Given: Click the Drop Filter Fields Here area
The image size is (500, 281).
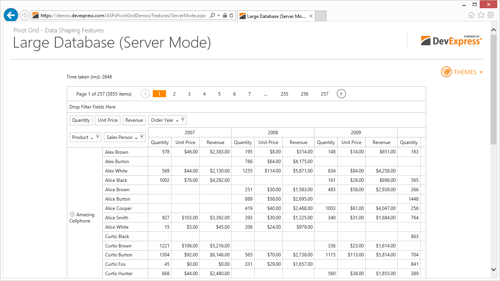Looking at the screenshot, I should (x=246, y=107).
